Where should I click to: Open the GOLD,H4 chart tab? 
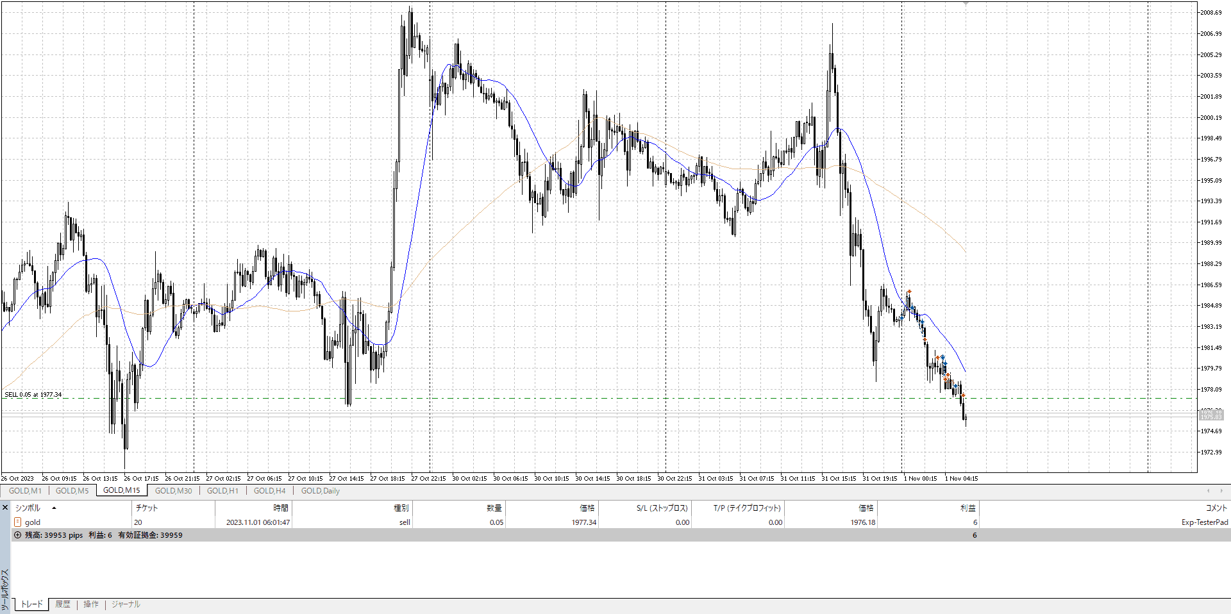[x=269, y=491]
